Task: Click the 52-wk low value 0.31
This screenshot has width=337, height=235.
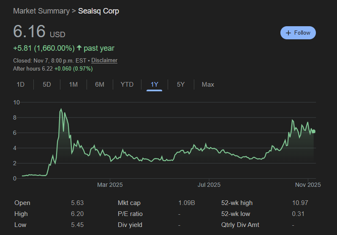Action: click(298, 214)
